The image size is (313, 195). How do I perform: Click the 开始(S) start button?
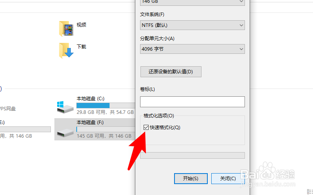tap(191, 179)
